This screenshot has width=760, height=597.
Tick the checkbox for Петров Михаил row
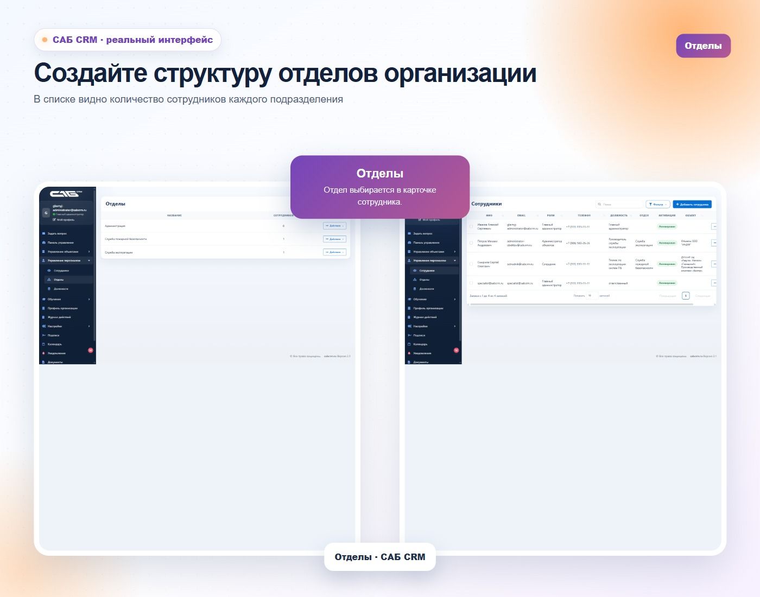(x=471, y=243)
